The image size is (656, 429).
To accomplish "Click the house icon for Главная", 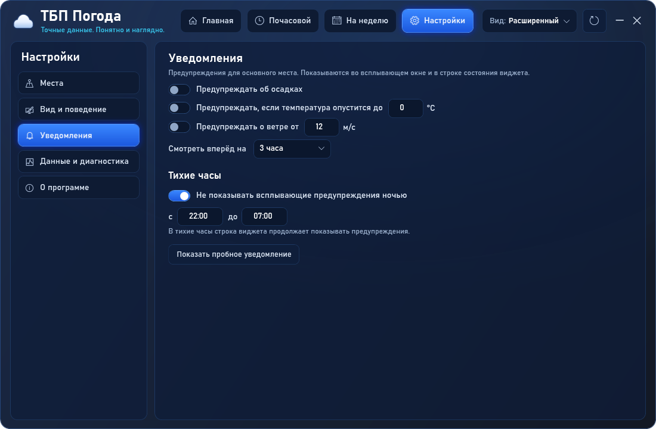I will tap(193, 20).
